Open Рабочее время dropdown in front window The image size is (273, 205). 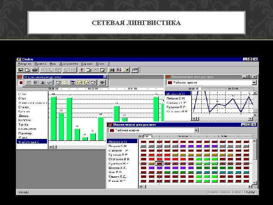pyautogui.click(x=196, y=130)
